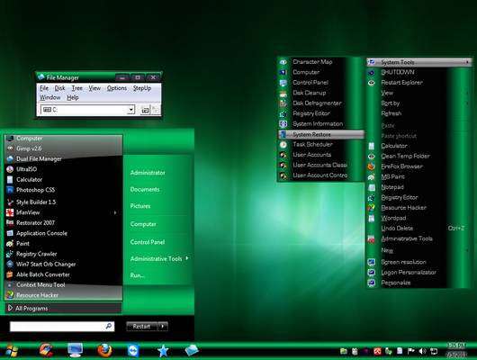Viewport: 477px width, 360px height.
Task: Open the Disk menu in File Manager
Action: [x=59, y=88]
